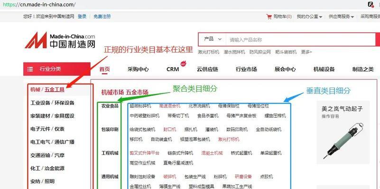The height and width of the screenshot is (189, 380).
Task: Click the product name search field
Action: pos(300,39)
